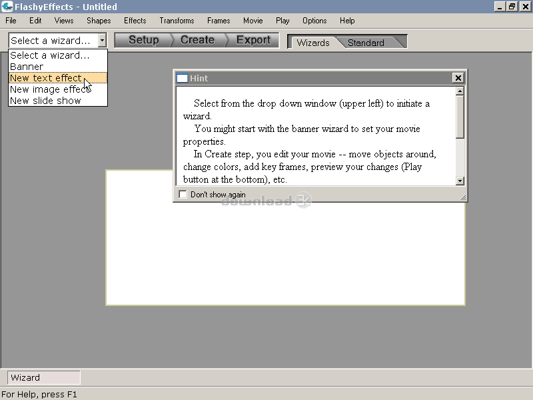Select "New slide show" wizard option
Image resolution: width=533 pixels, height=400 pixels.
(x=45, y=101)
